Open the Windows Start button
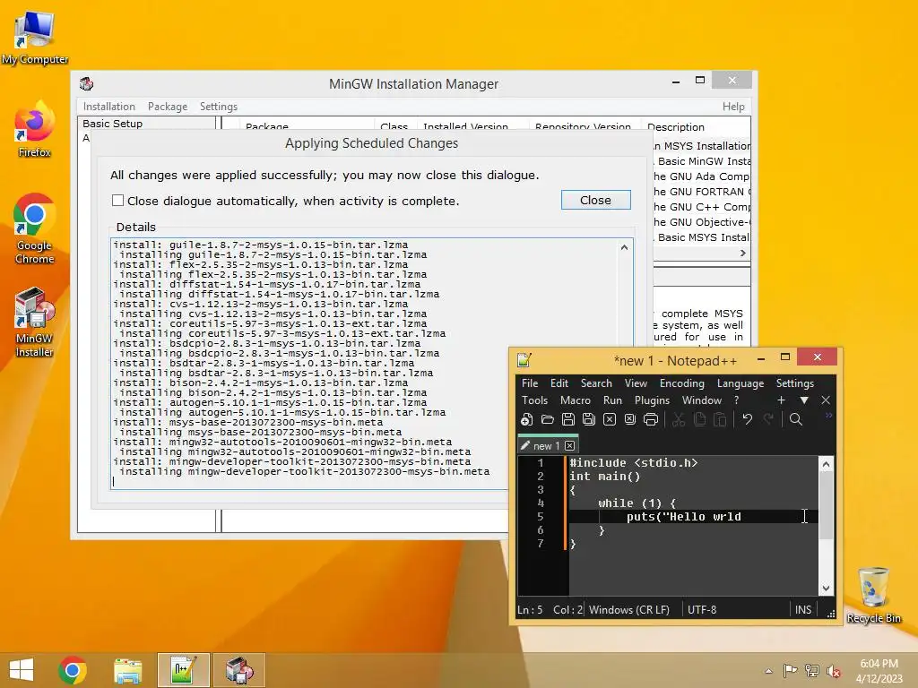The height and width of the screenshot is (688, 918). [22, 670]
